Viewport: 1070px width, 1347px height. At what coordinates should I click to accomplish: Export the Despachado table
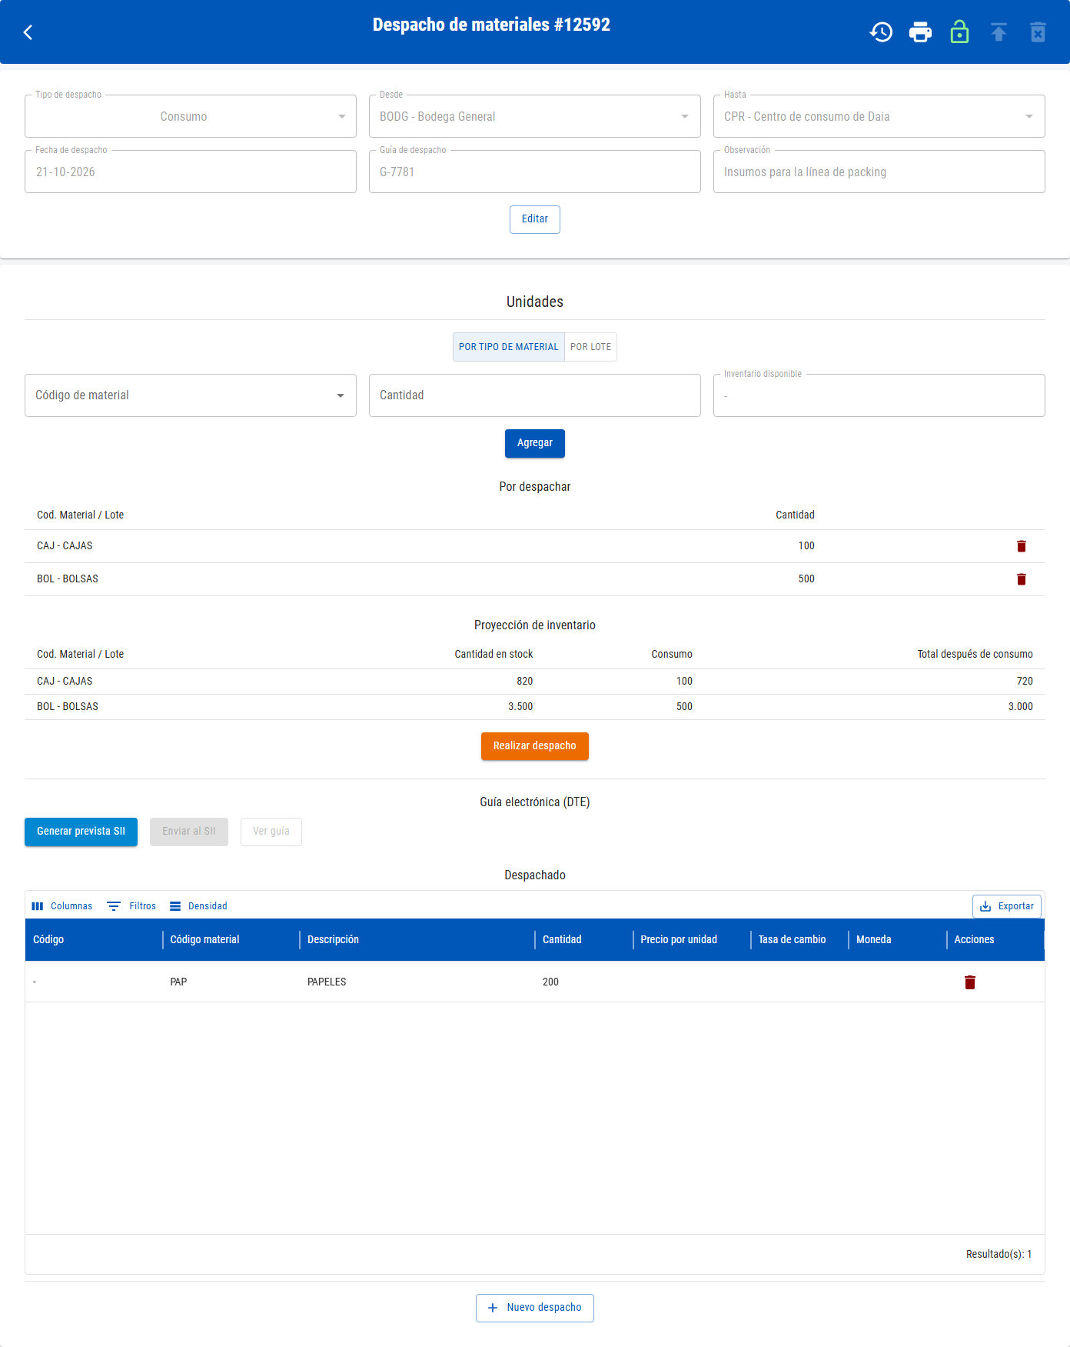(x=1007, y=906)
